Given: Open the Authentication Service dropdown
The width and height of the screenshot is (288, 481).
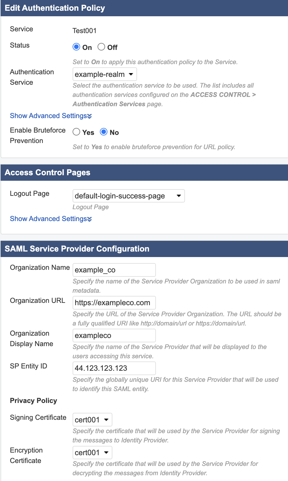Looking at the screenshot, I should tap(104, 74).
